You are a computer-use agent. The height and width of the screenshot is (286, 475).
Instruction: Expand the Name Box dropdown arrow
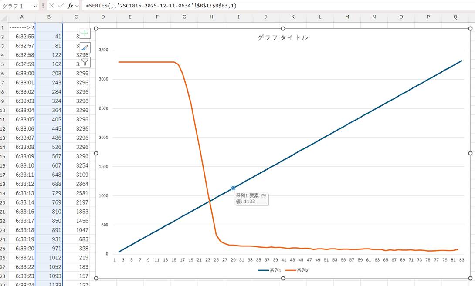[35, 6]
